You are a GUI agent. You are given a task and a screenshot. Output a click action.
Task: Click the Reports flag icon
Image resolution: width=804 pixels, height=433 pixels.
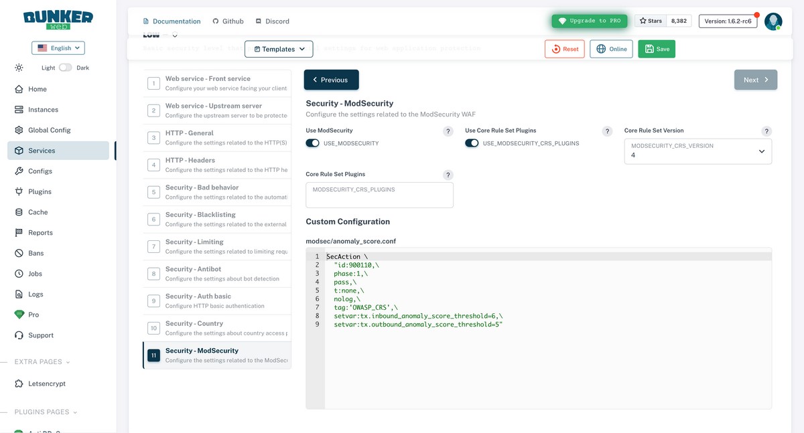[x=19, y=233]
